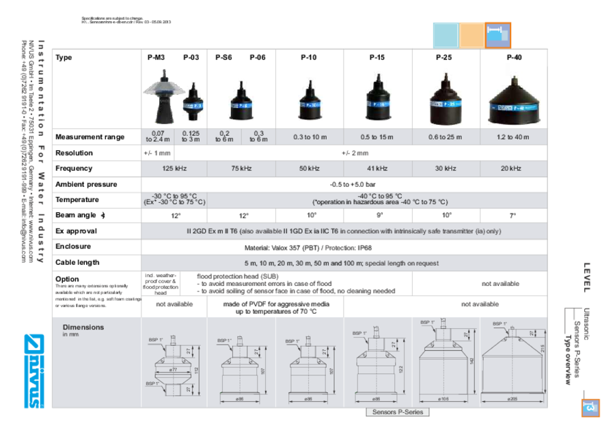The height and width of the screenshot is (434, 615).
Task: Click the beam angle symbol beside 'Beam angle'
Action: (102, 215)
